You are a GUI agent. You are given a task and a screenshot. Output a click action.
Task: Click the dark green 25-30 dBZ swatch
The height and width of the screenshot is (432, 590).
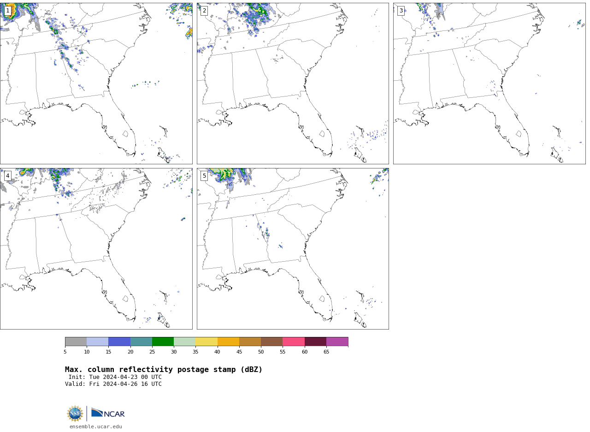tap(163, 342)
